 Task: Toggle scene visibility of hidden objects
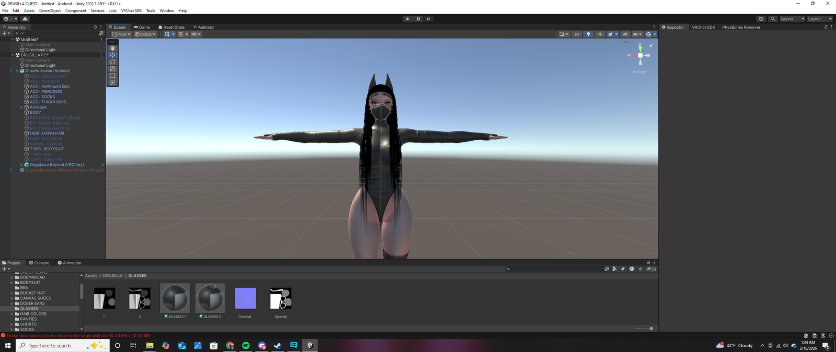pyautogui.click(x=625, y=34)
